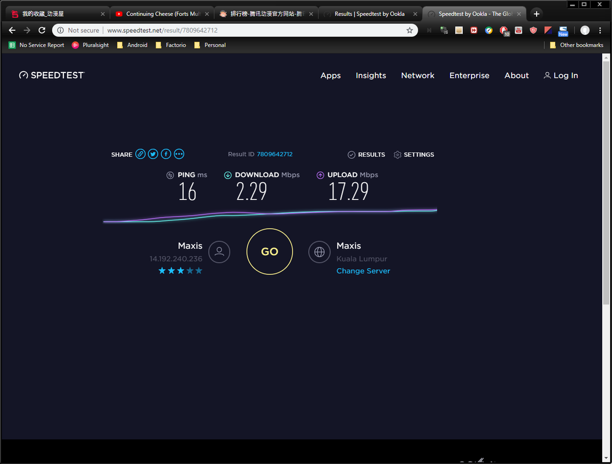The width and height of the screenshot is (612, 464).
Task: Click the IP address 14.192.240.236
Action: point(176,259)
